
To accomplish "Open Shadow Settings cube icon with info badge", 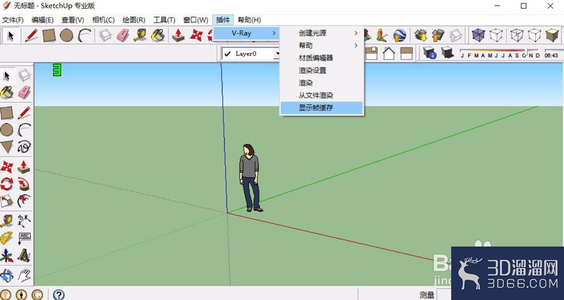I will (x=429, y=53).
